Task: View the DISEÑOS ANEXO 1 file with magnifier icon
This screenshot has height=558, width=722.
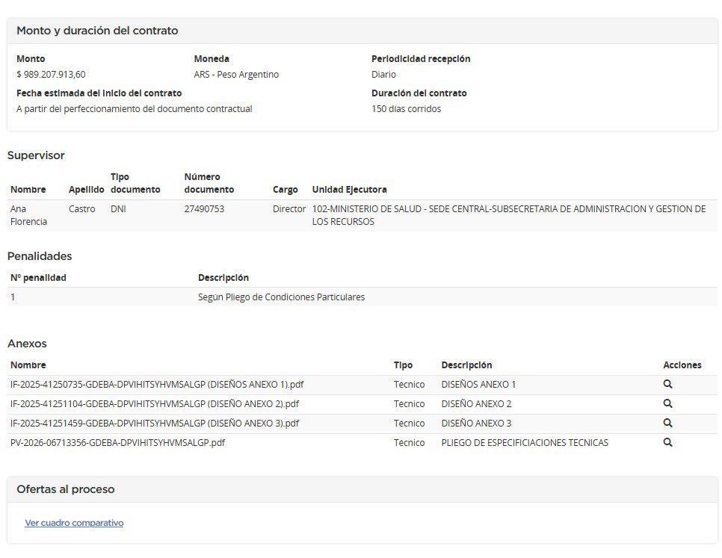Action: [667, 384]
